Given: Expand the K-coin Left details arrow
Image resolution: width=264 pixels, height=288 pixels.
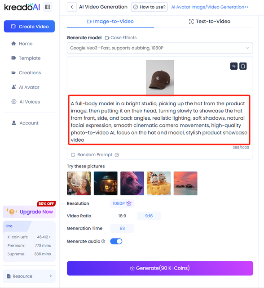Looking at the screenshot, I should coord(50,237).
